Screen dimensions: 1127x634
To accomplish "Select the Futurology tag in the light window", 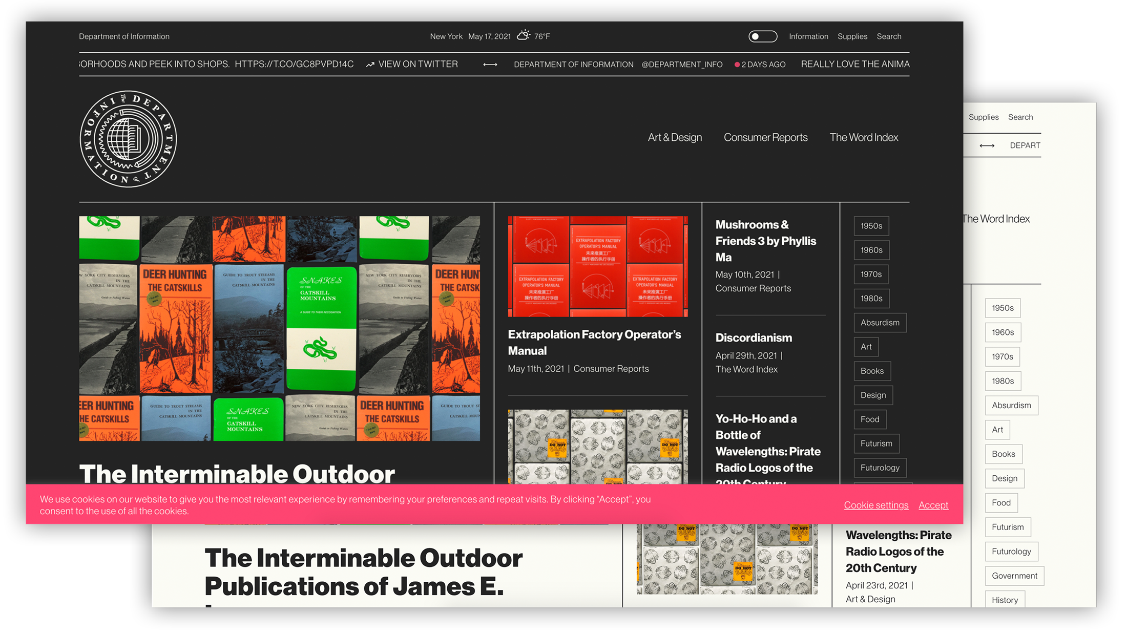I will click(1011, 552).
